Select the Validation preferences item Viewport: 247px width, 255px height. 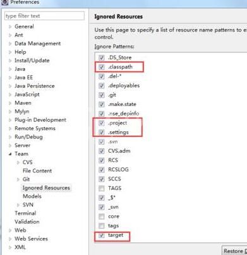(x=27, y=222)
